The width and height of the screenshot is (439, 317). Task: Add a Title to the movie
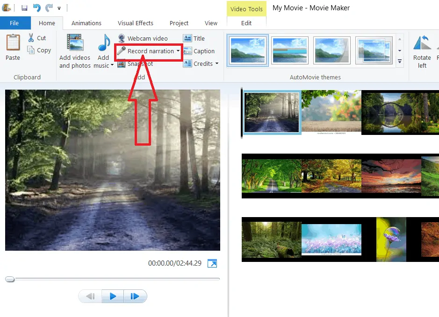[x=194, y=38]
